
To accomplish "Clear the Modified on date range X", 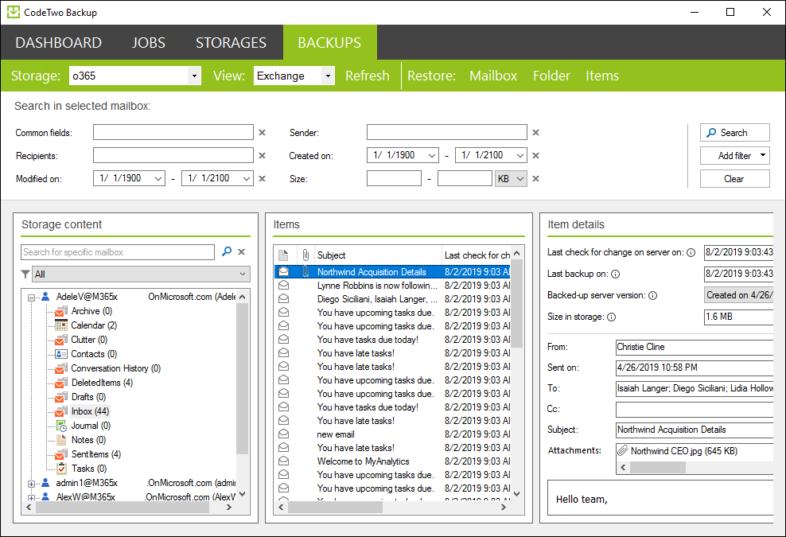I will (x=263, y=178).
